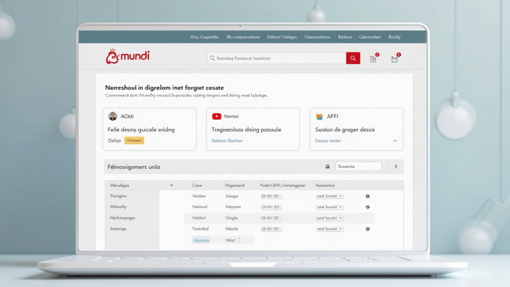This screenshot has height=287, width=510.
Task: Click the mundi logo
Action: click(127, 56)
